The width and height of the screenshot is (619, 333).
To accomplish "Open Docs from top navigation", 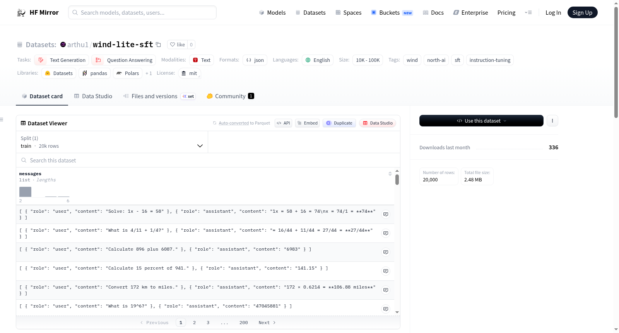I will [433, 12].
